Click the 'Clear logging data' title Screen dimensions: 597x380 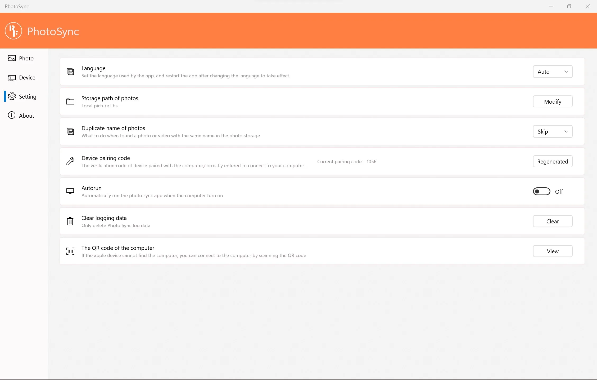click(104, 218)
